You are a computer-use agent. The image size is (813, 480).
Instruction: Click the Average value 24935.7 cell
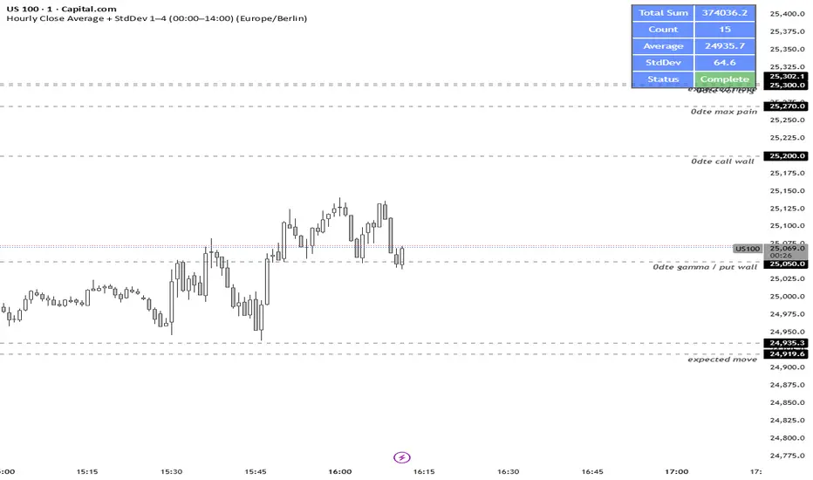point(724,46)
